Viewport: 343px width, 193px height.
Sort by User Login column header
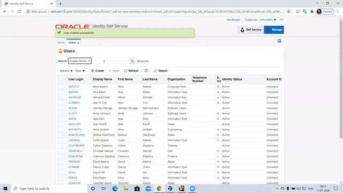point(76,79)
